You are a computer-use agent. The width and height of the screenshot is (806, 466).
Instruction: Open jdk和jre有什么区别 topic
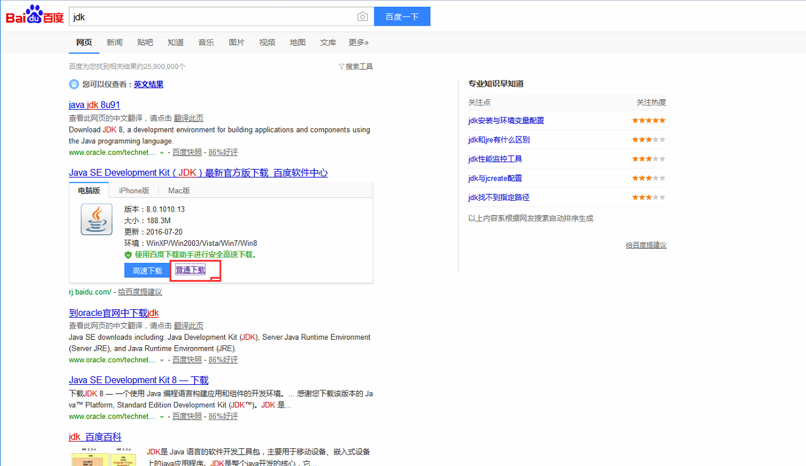499,140
